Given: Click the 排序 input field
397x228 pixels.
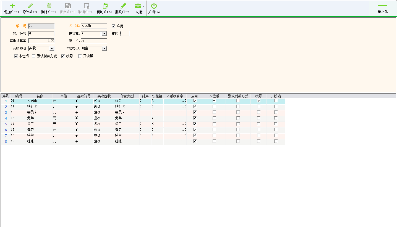Looking at the screenshot, I should (125, 33).
